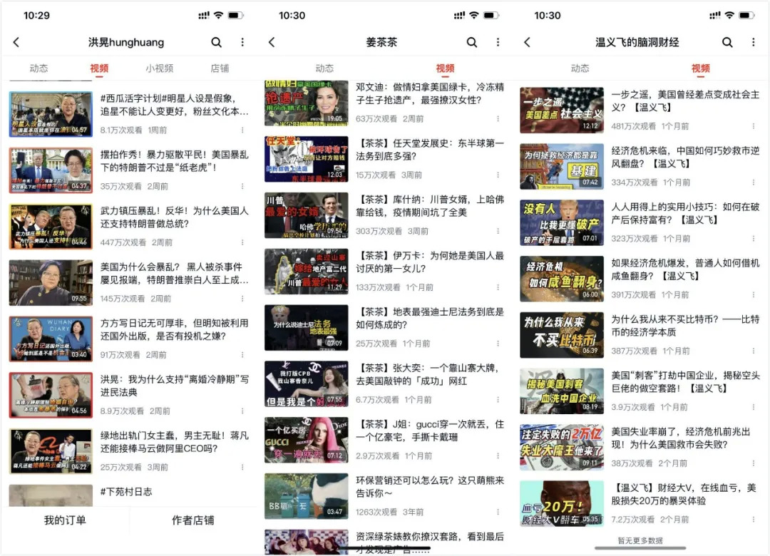The width and height of the screenshot is (770, 556).
Task: Switch to 小视频 tab on 洪晃 channel
Action: click(x=159, y=68)
